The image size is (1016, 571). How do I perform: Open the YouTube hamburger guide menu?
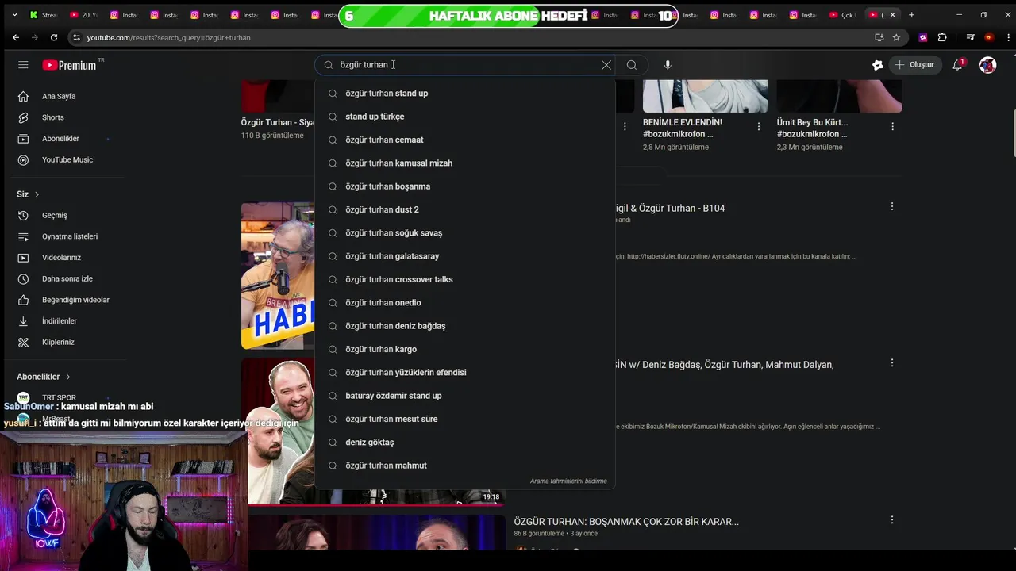23,65
